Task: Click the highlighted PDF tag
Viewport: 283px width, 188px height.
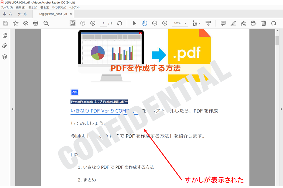Action: click(75, 92)
